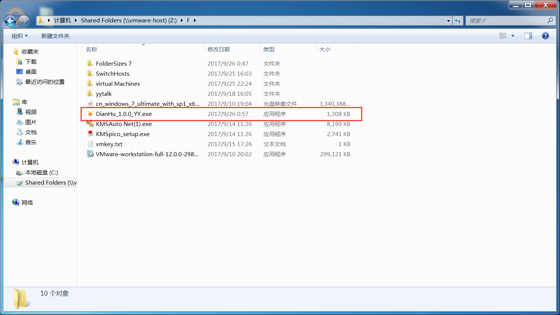Click KMSpico_setup.exe red button icon
The height and width of the screenshot is (315, 560).
point(90,133)
